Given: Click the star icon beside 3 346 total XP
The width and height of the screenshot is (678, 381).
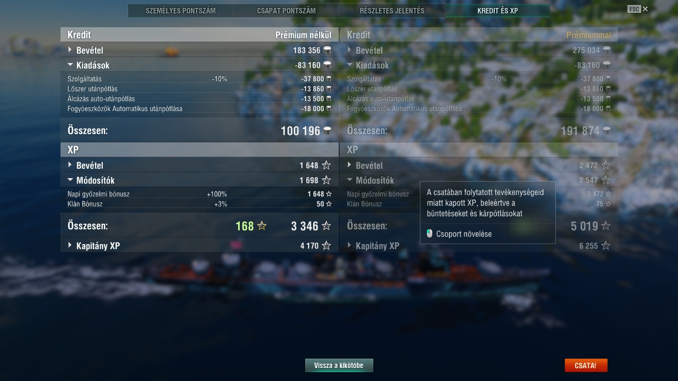Looking at the screenshot, I should (x=326, y=226).
